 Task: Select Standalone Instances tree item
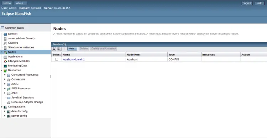pyautogui.click(x=21, y=47)
